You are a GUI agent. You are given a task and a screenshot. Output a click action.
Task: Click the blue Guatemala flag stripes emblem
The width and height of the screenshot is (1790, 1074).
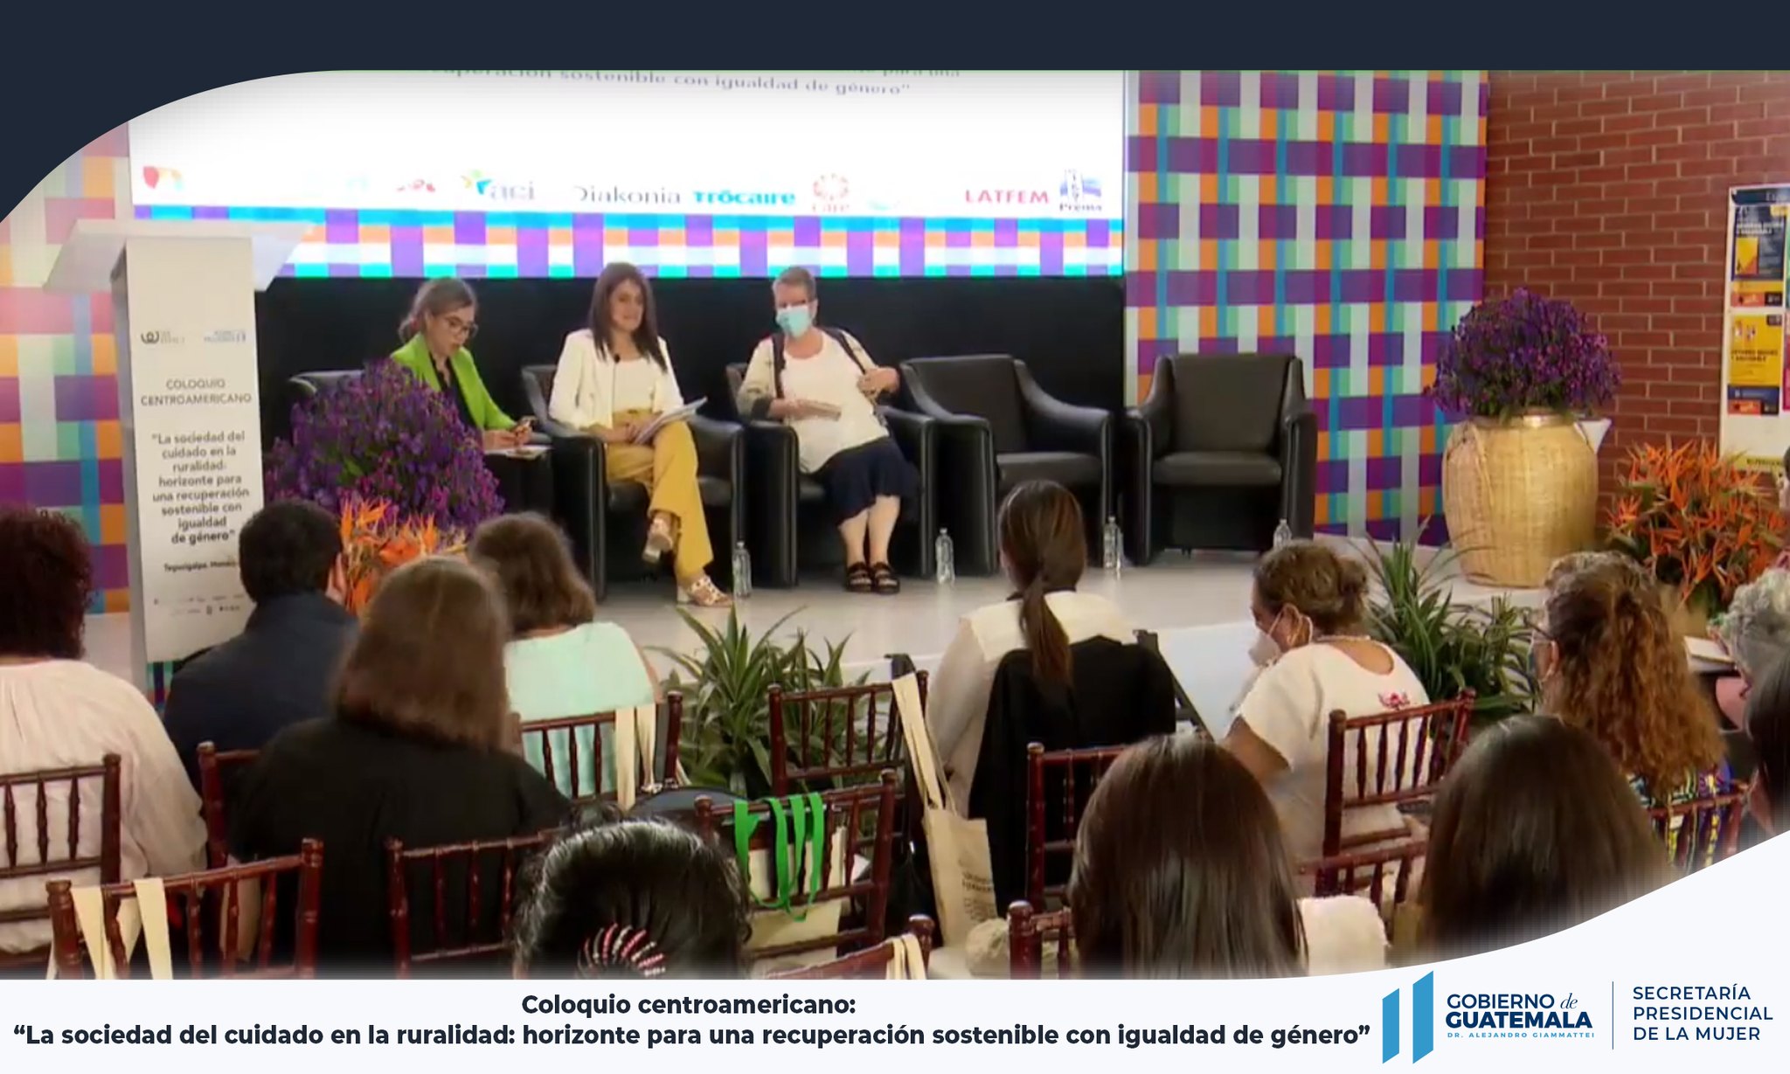pyautogui.click(x=1408, y=1018)
